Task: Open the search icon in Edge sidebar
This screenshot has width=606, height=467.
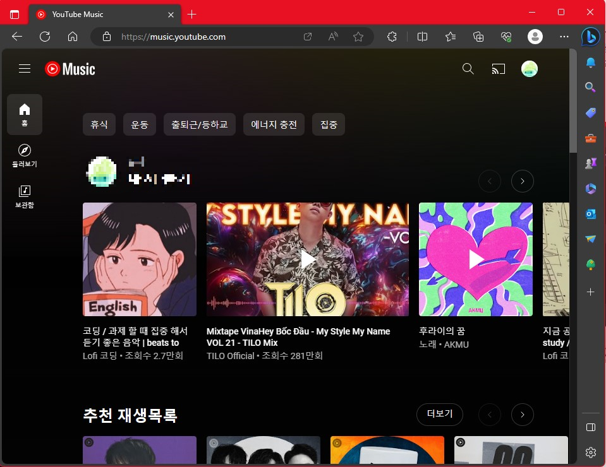Action: click(x=591, y=87)
